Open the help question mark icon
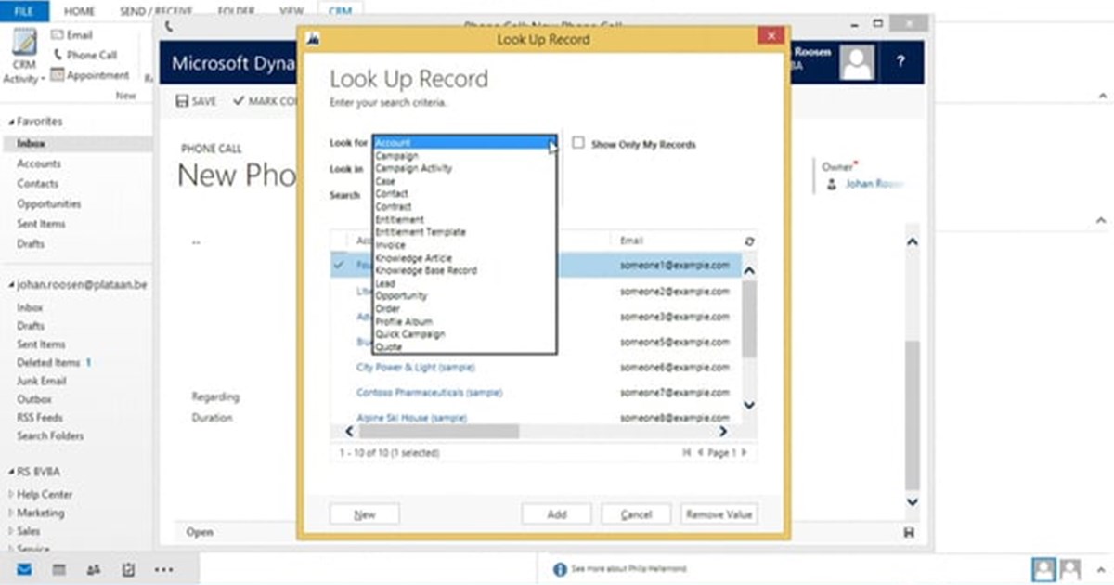 (900, 62)
